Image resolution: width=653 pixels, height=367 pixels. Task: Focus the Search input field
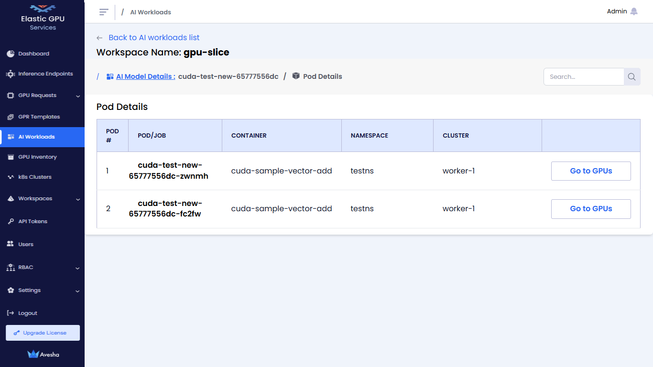click(x=584, y=77)
